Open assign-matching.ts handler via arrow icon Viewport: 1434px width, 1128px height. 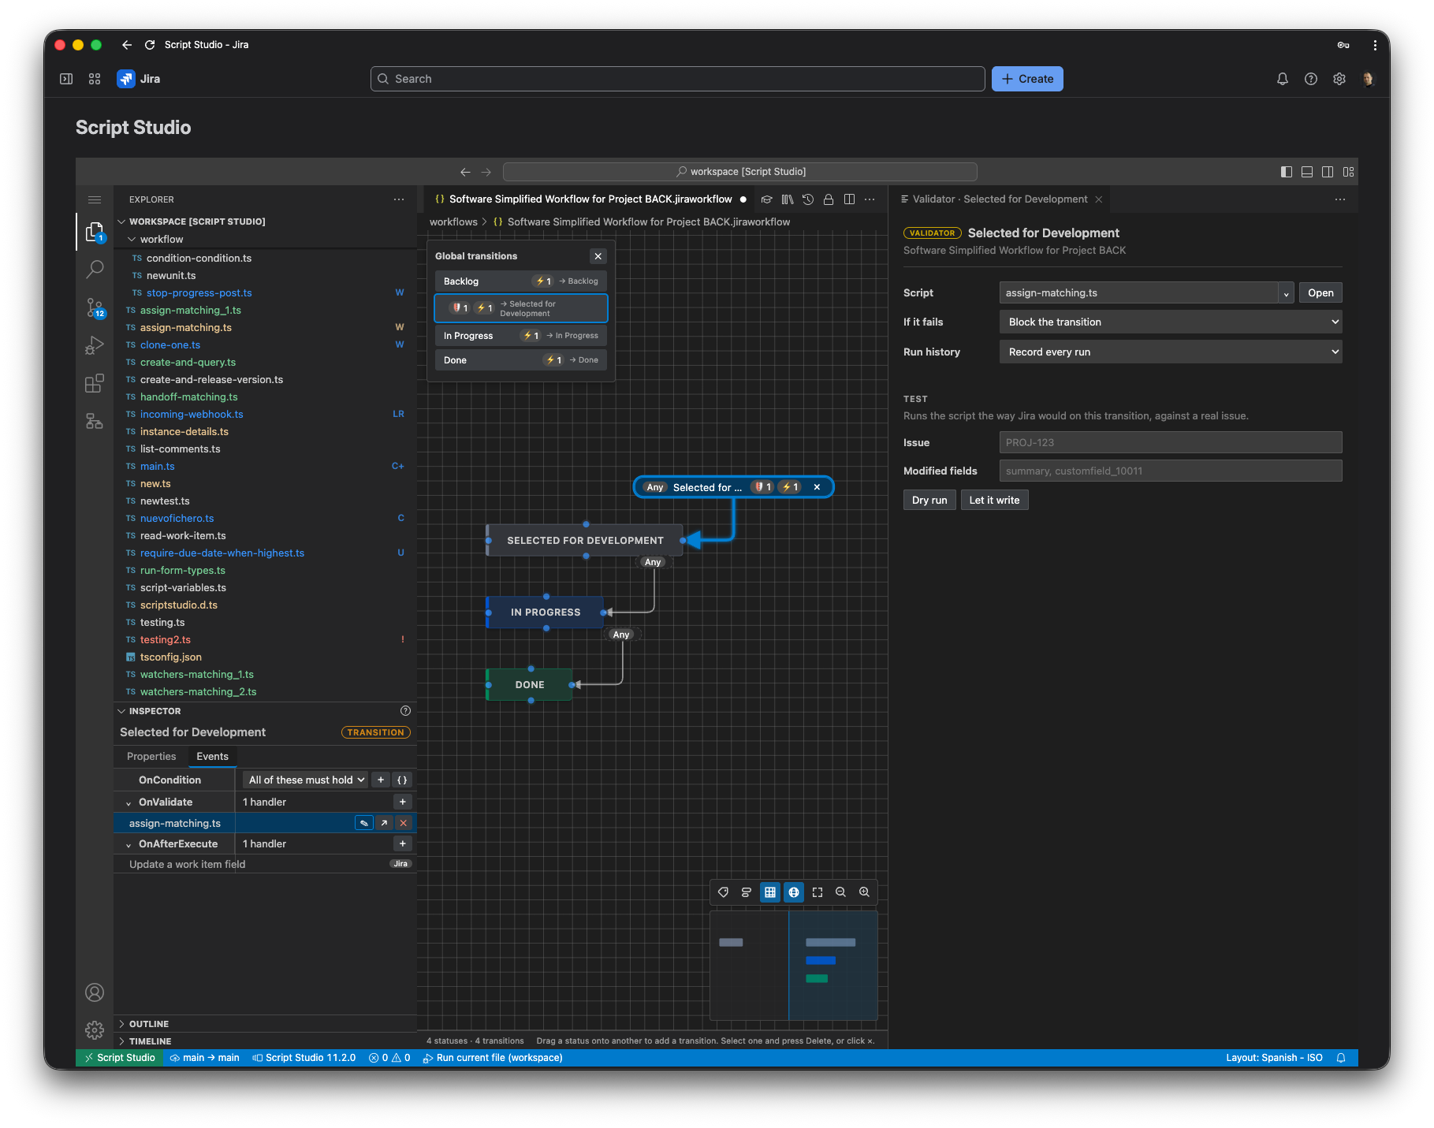coord(384,823)
